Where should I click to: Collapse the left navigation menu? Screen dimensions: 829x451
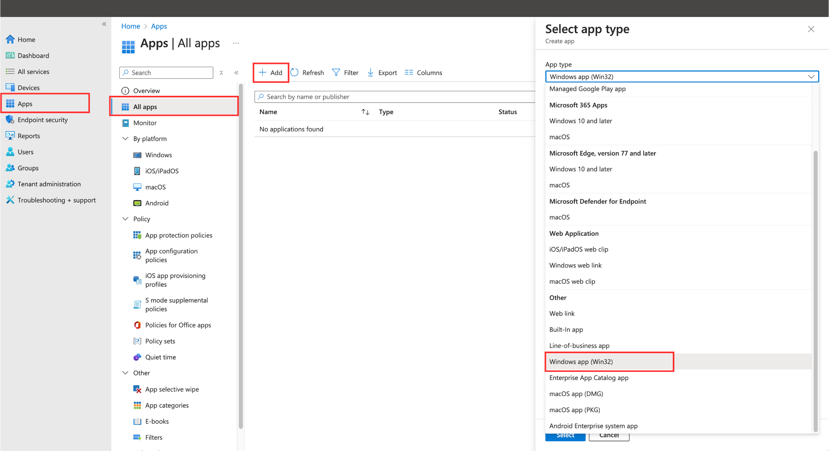[104, 24]
